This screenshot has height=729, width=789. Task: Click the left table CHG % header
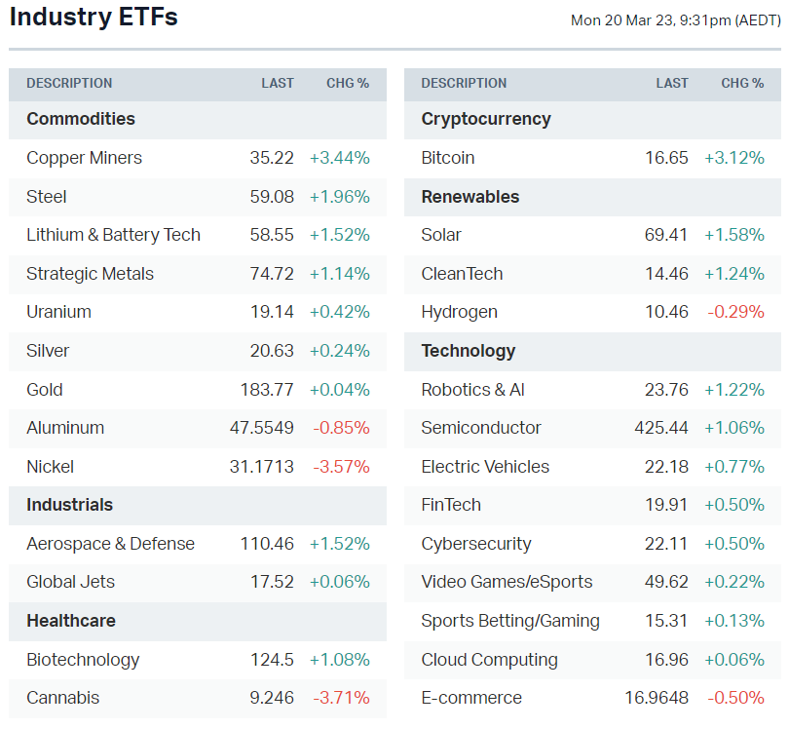pyautogui.click(x=348, y=84)
